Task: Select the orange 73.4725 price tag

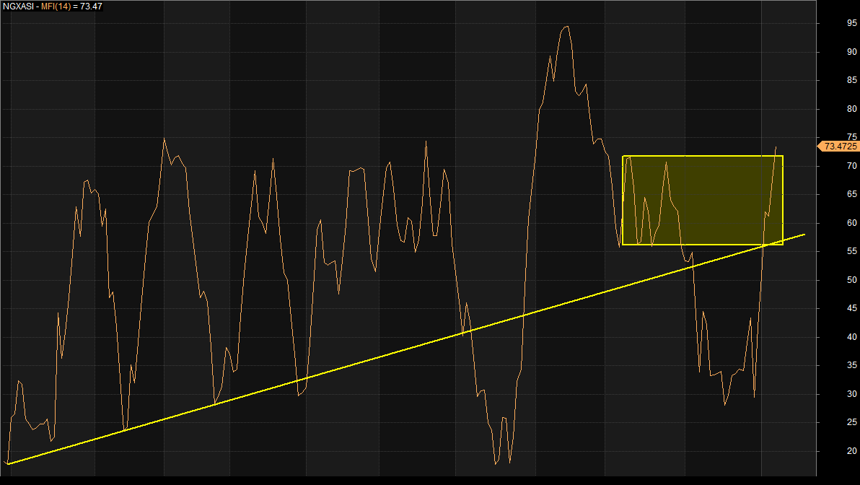Action: pyautogui.click(x=838, y=146)
